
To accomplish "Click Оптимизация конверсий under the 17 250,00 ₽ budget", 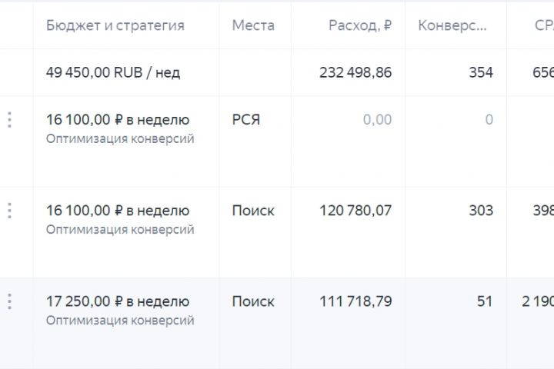I will [x=120, y=321].
